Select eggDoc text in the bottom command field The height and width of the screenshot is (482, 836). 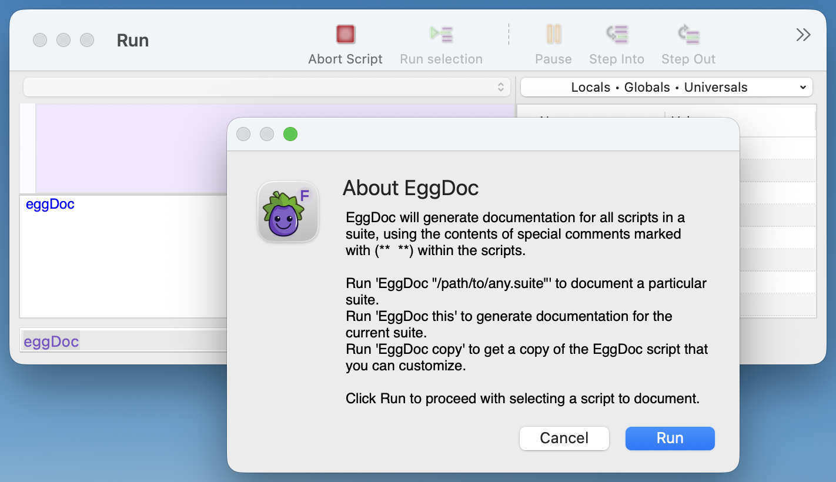pos(50,341)
